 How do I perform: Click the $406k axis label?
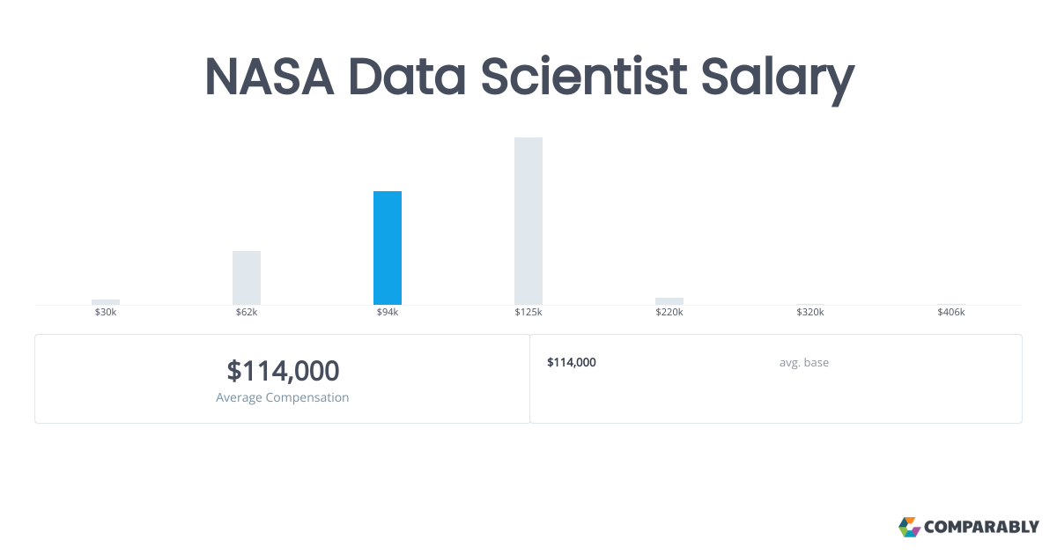click(951, 313)
